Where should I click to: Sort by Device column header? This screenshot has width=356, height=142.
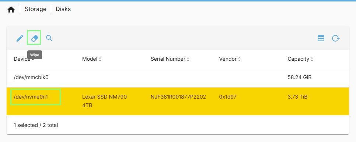24,59
